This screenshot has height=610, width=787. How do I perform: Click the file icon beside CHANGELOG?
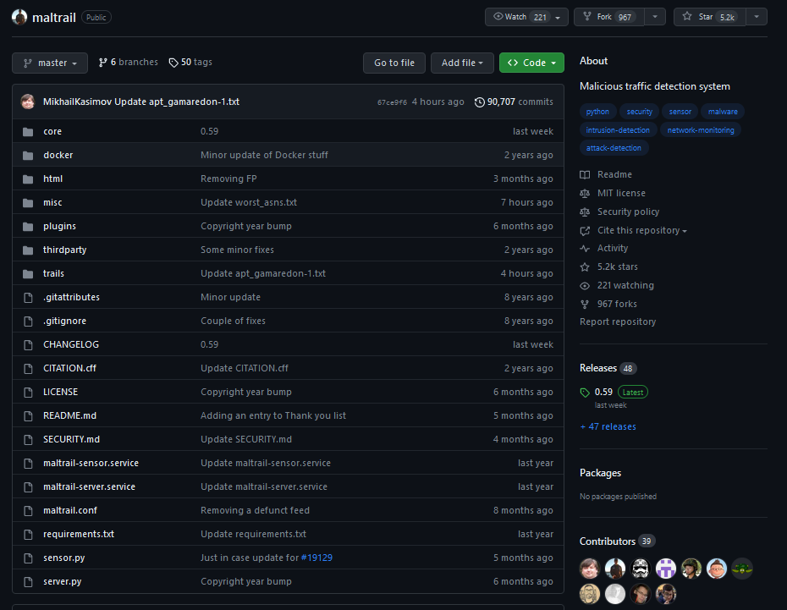pyautogui.click(x=28, y=345)
